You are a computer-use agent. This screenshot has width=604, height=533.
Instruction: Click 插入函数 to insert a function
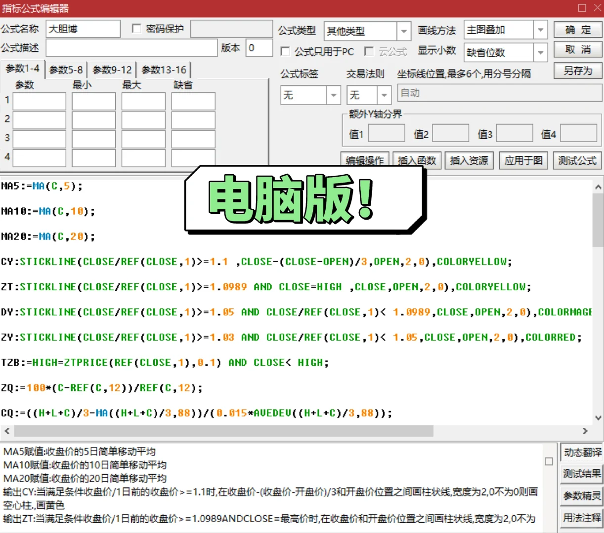coord(417,160)
